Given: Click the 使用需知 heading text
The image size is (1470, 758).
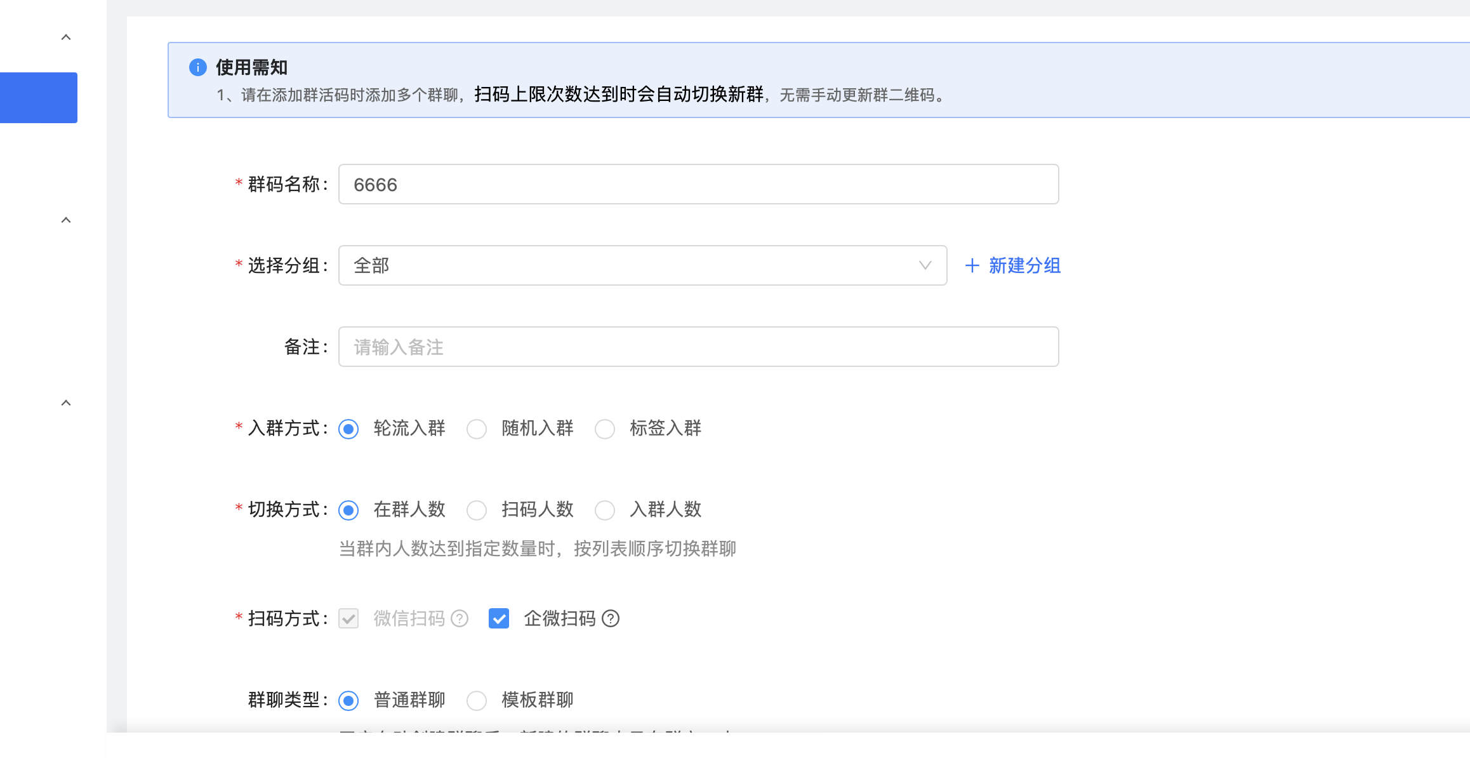Looking at the screenshot, I should (252, 67).
